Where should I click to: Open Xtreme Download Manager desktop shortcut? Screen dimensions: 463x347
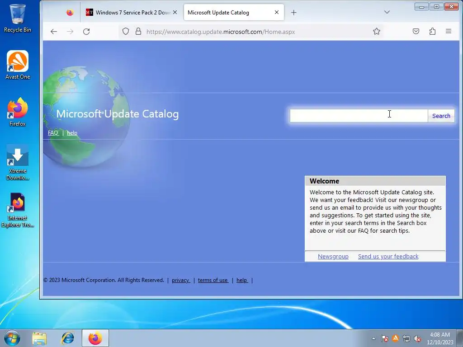click(x=18, y=162)
